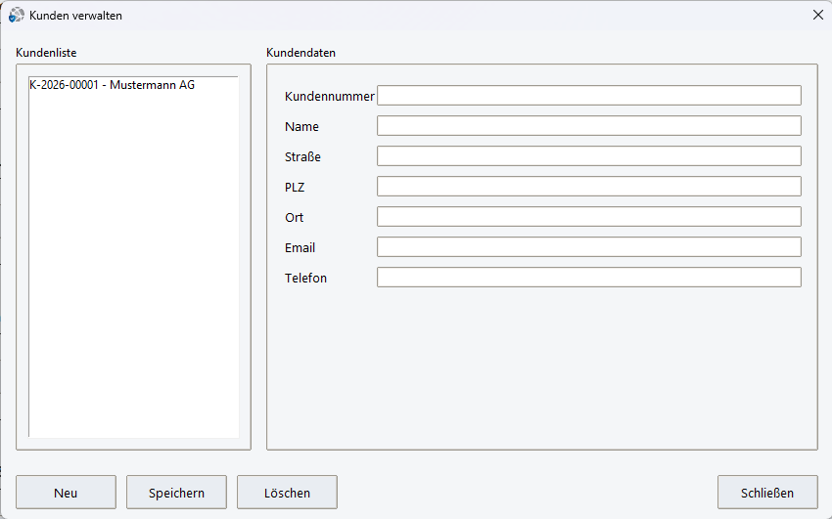Screen dimensions: 832x519
Task: Click the Email field label
Action: pyautogui.click(x=300, y=248)
